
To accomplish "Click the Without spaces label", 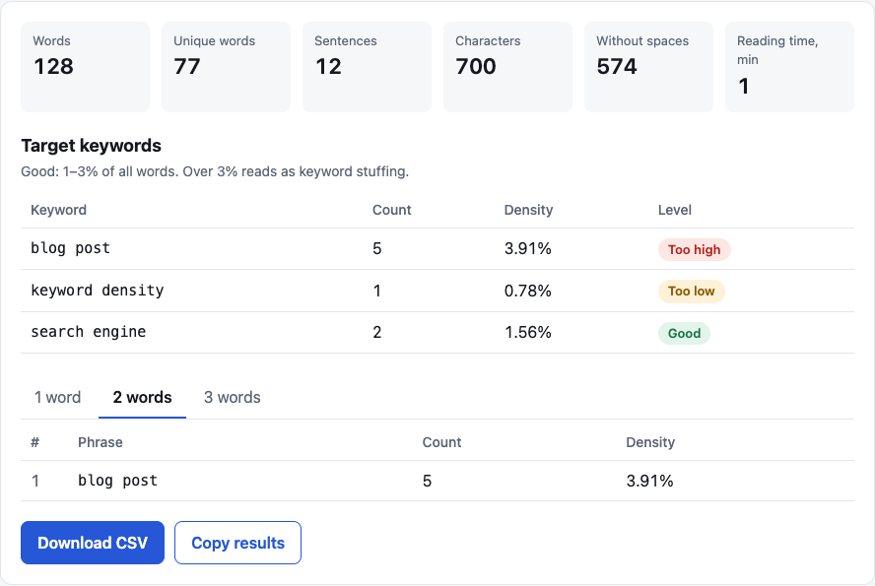I will (642, 41).
